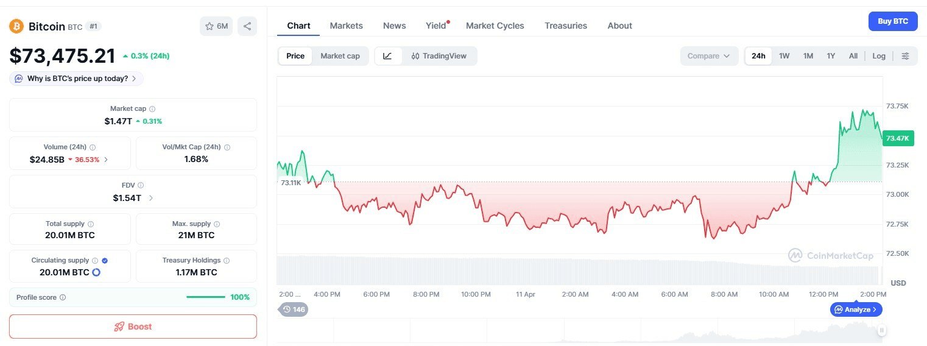927x346 pixels.
Task: Click the history clock badge showing 146
Action: coord(293,309)
